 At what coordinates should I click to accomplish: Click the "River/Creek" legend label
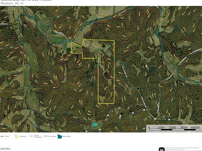coord(52,136)
